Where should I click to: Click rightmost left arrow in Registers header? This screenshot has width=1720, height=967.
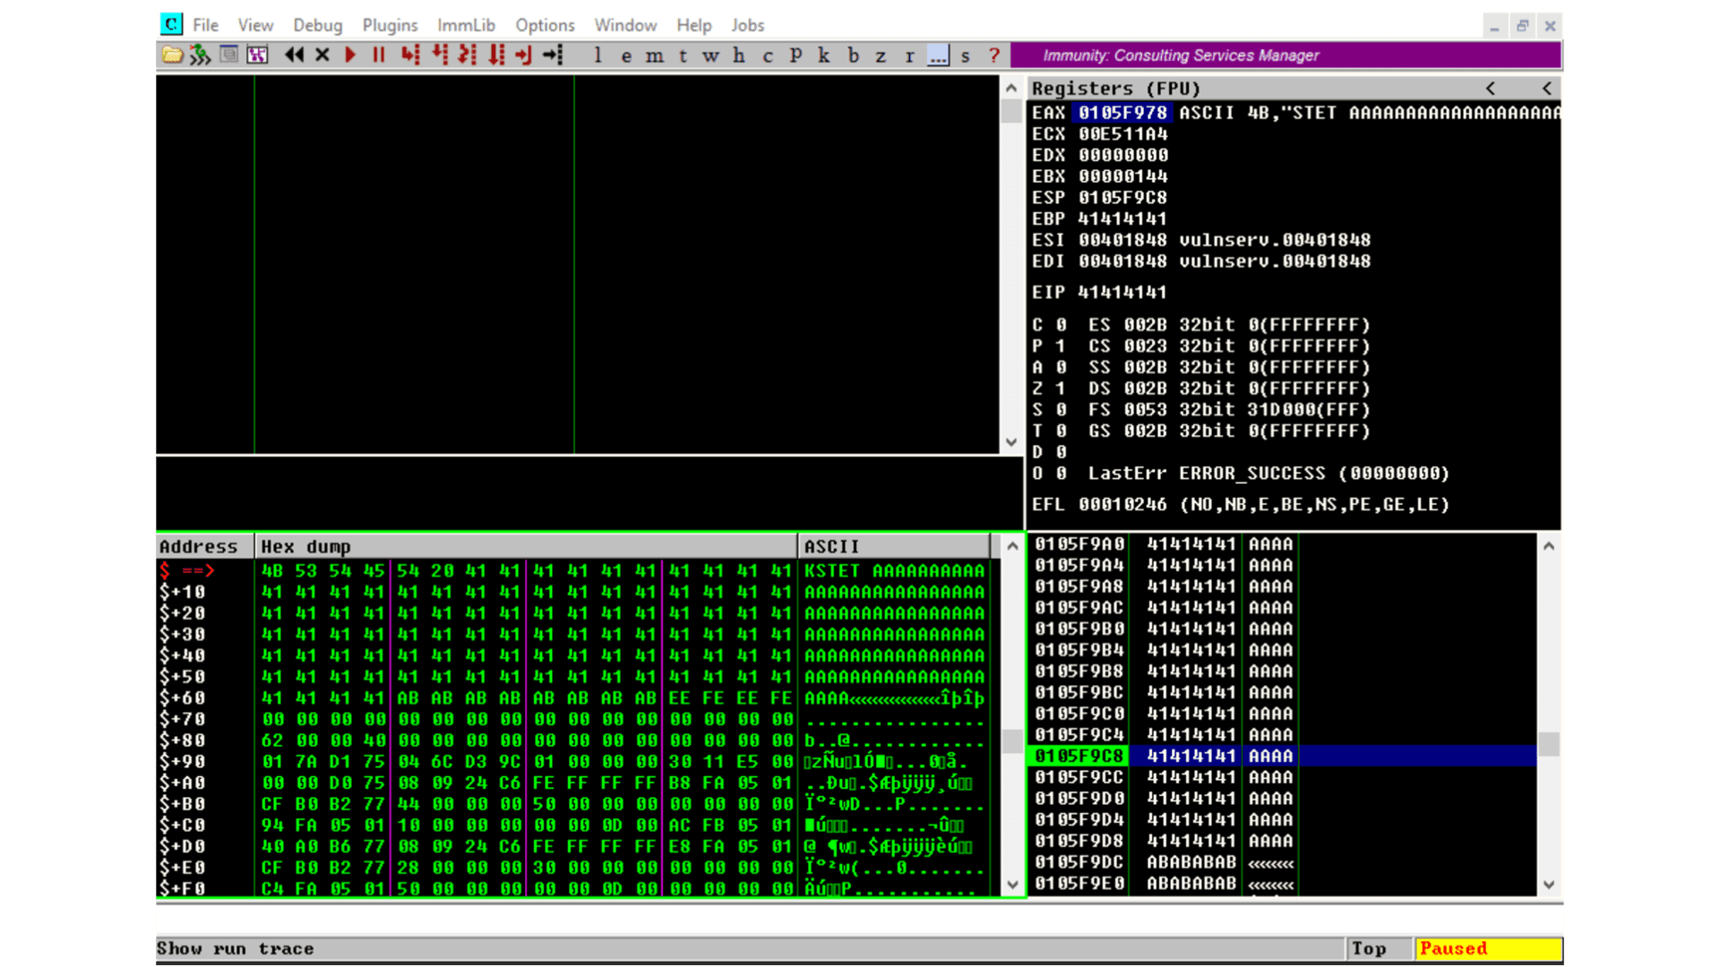click(1547, 88)
